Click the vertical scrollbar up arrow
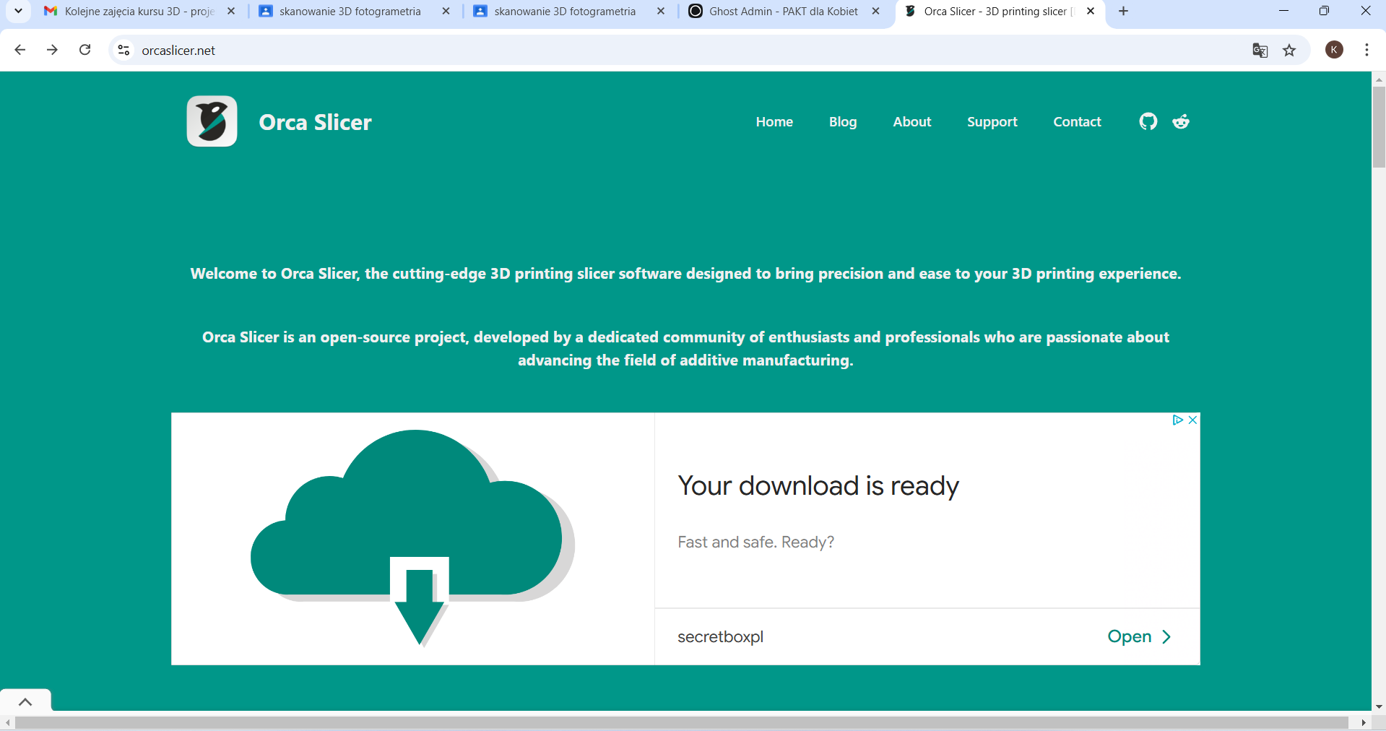The width and height of the screenshot is (1386, 731). coord(1379,78)
